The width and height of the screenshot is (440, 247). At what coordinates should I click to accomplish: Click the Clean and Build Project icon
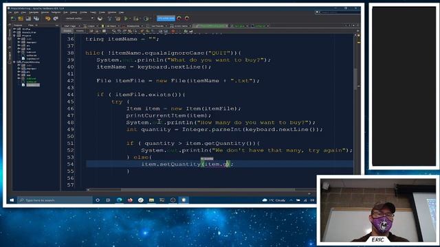coord(118,19)
